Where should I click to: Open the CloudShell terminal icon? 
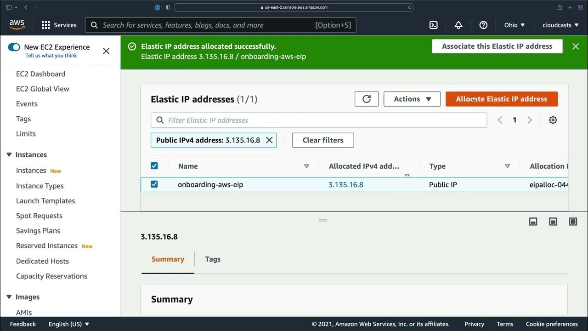(x=433, y=25)
